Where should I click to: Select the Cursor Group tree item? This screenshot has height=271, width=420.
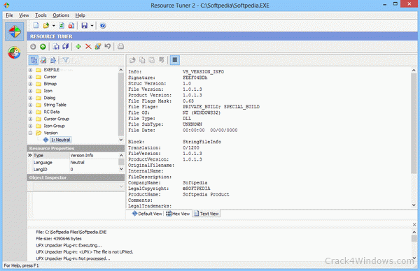[56, 119]
